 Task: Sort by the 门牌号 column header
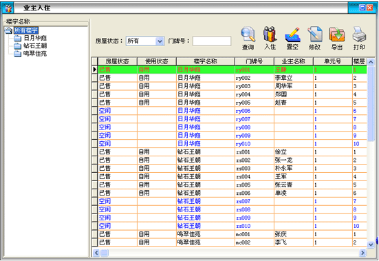(x=255, y=61)
